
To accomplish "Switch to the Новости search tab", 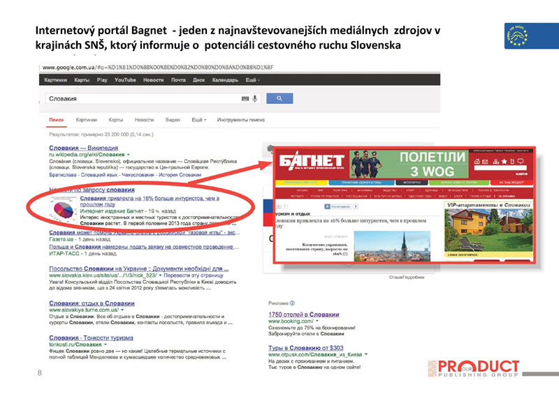I will point(144,120).
